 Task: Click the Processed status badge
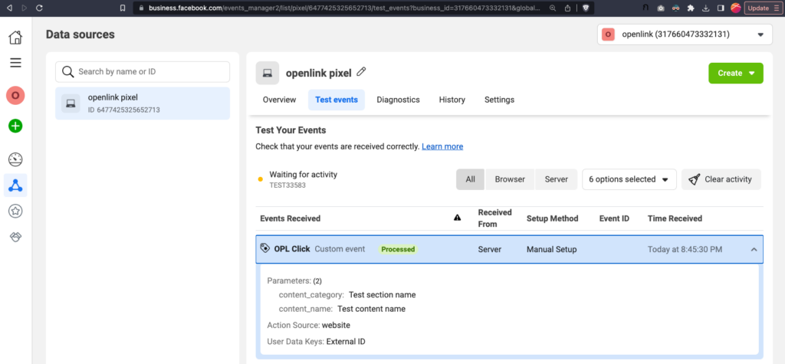click(x=398, y=249)
